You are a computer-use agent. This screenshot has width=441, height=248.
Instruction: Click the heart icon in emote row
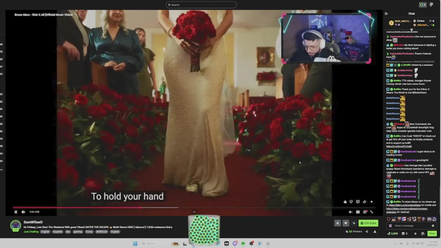pos(389,219)
